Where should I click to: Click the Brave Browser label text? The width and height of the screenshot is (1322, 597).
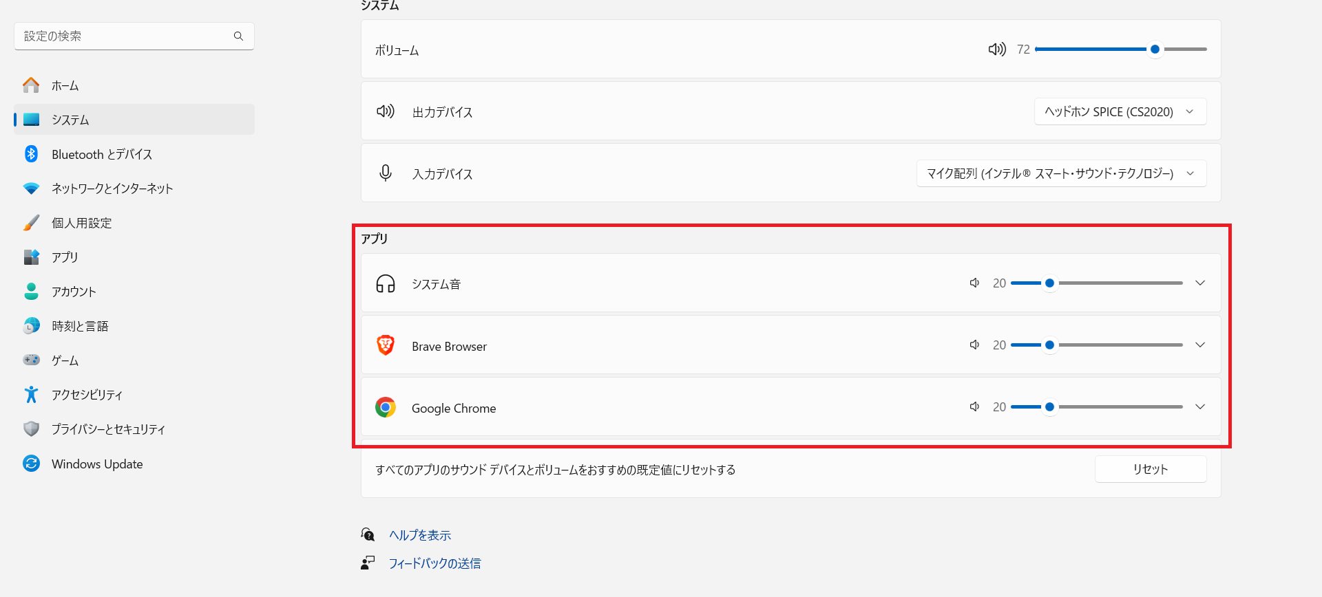click(449, 346)
